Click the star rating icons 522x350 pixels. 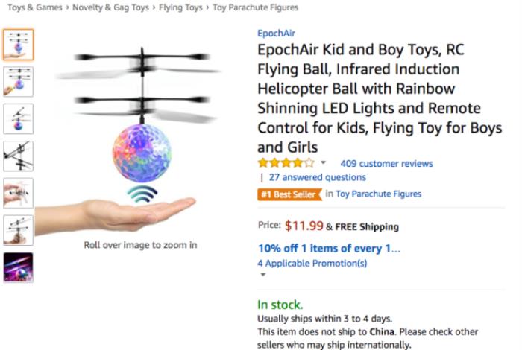tap(286, 163)
